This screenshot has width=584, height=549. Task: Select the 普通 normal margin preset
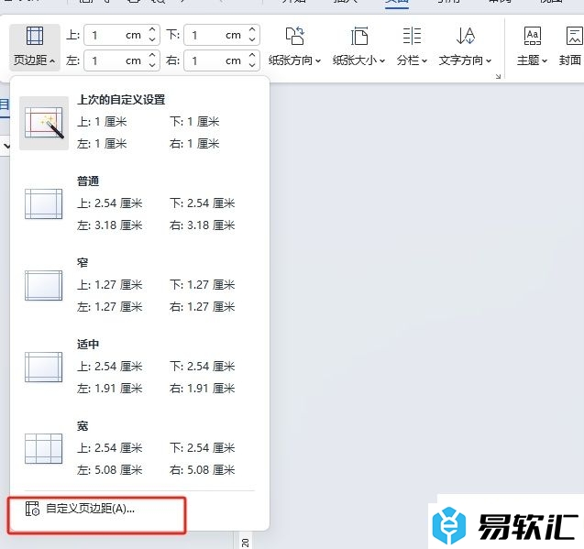coord(139,203)
